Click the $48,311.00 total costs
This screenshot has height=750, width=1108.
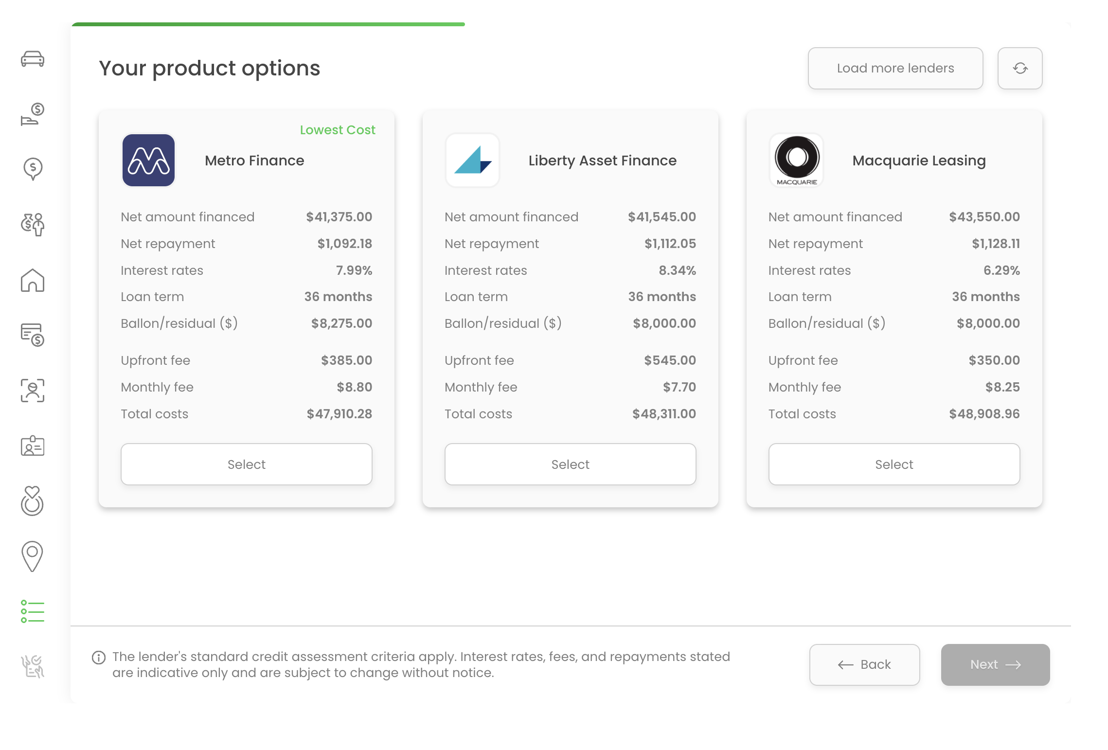tap(664, 414)
